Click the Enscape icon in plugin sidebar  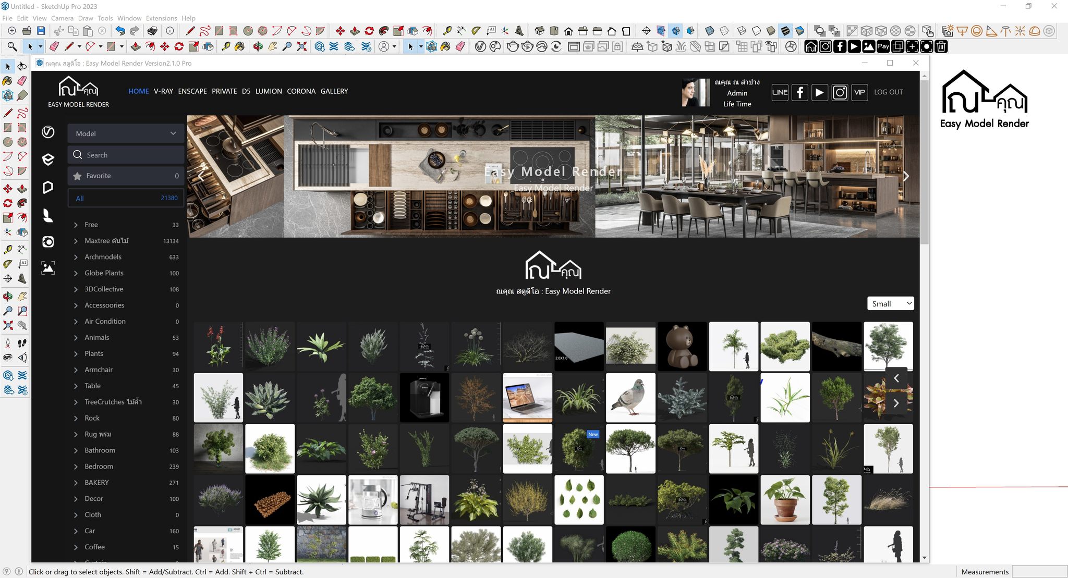[48, 159]
